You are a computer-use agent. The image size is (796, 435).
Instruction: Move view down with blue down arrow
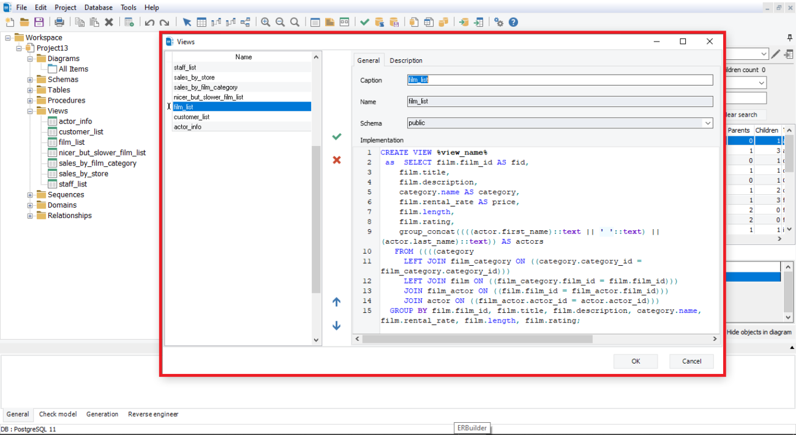pyautogui.click(x=336, y=326)
